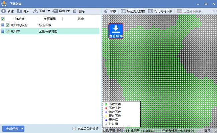
Task: Click 级别 15 status bar text
Action: click(x=123, y=131)
